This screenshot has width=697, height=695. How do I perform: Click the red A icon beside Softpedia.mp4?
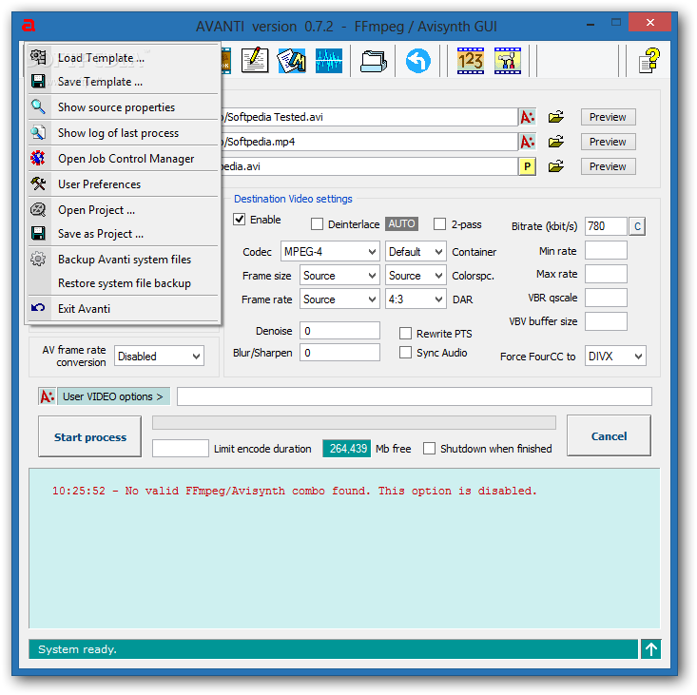pyautogui.click(x=527, y=143)
